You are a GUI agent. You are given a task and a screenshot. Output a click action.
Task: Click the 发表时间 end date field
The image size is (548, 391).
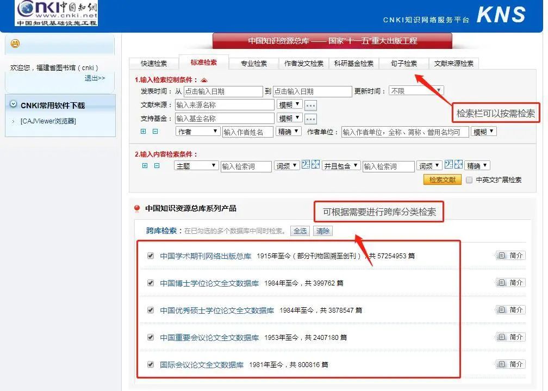coord(313,91)
